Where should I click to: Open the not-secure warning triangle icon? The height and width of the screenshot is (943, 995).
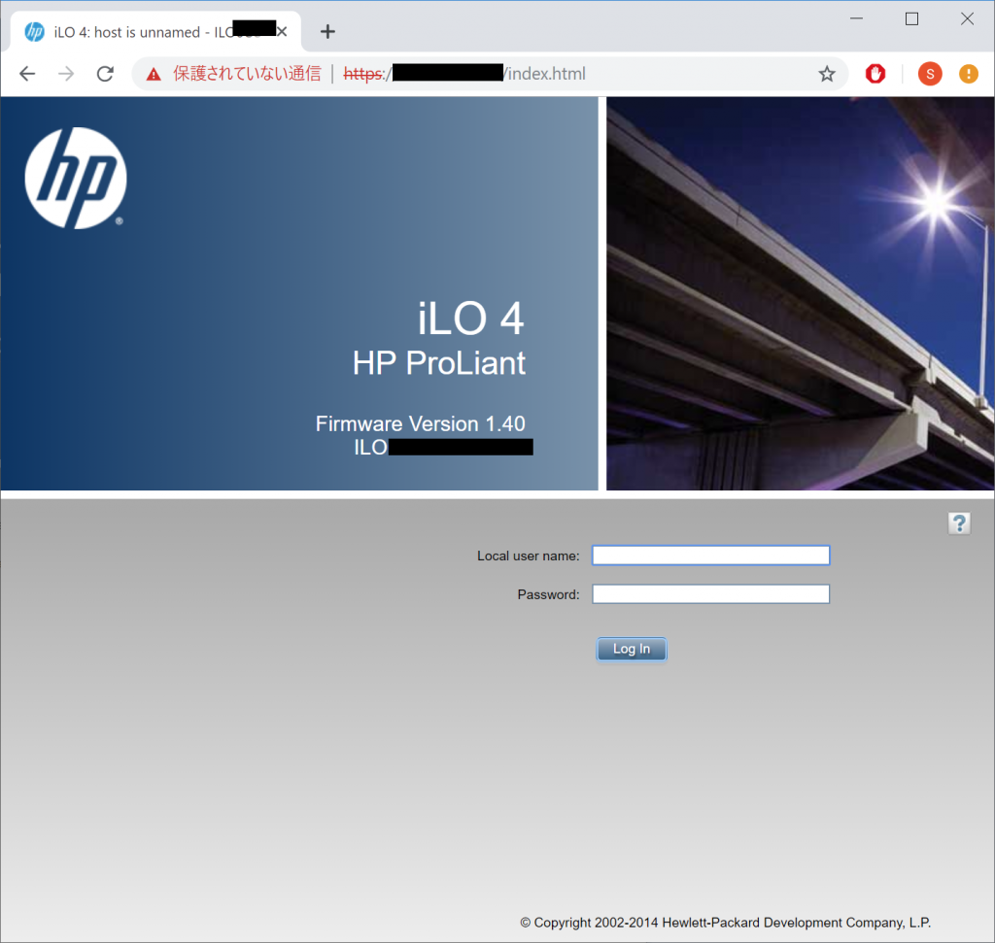[x=154, y=74]
